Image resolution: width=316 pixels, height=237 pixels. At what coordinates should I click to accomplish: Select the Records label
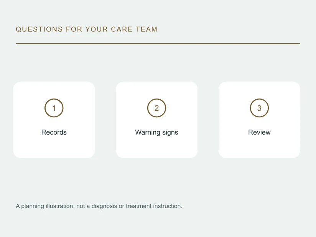click(54, 132)
